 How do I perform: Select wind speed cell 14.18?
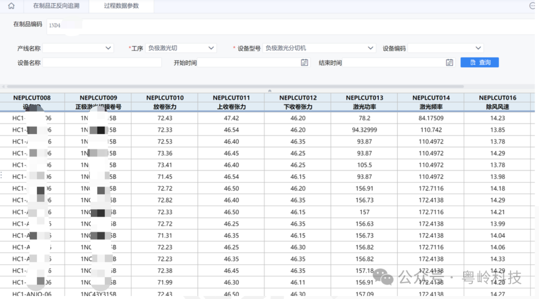click(x=498, y=188)
